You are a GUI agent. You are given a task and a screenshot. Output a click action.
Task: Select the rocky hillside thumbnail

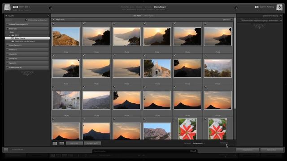pyautogui.click(x=66, y=37)
